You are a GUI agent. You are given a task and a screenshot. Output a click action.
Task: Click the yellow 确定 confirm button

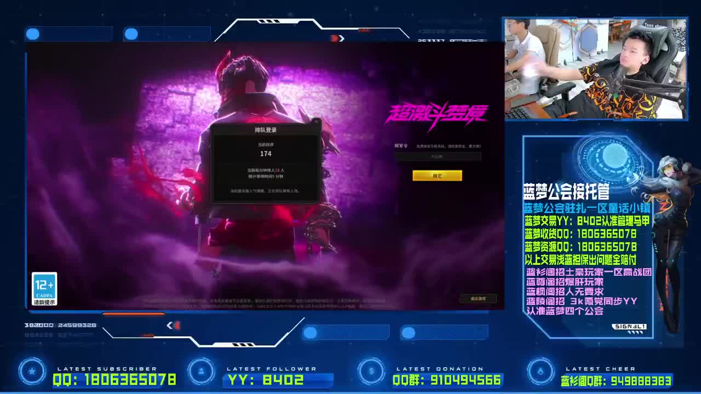coord(437,175)
